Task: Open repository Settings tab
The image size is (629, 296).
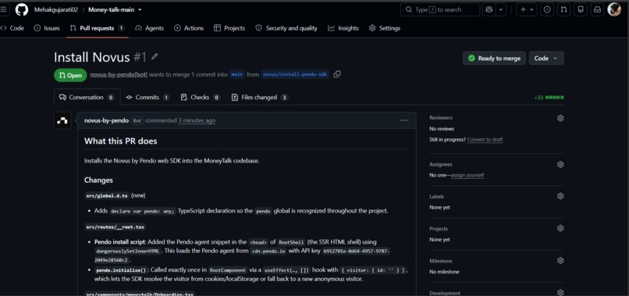Action: 385,28
